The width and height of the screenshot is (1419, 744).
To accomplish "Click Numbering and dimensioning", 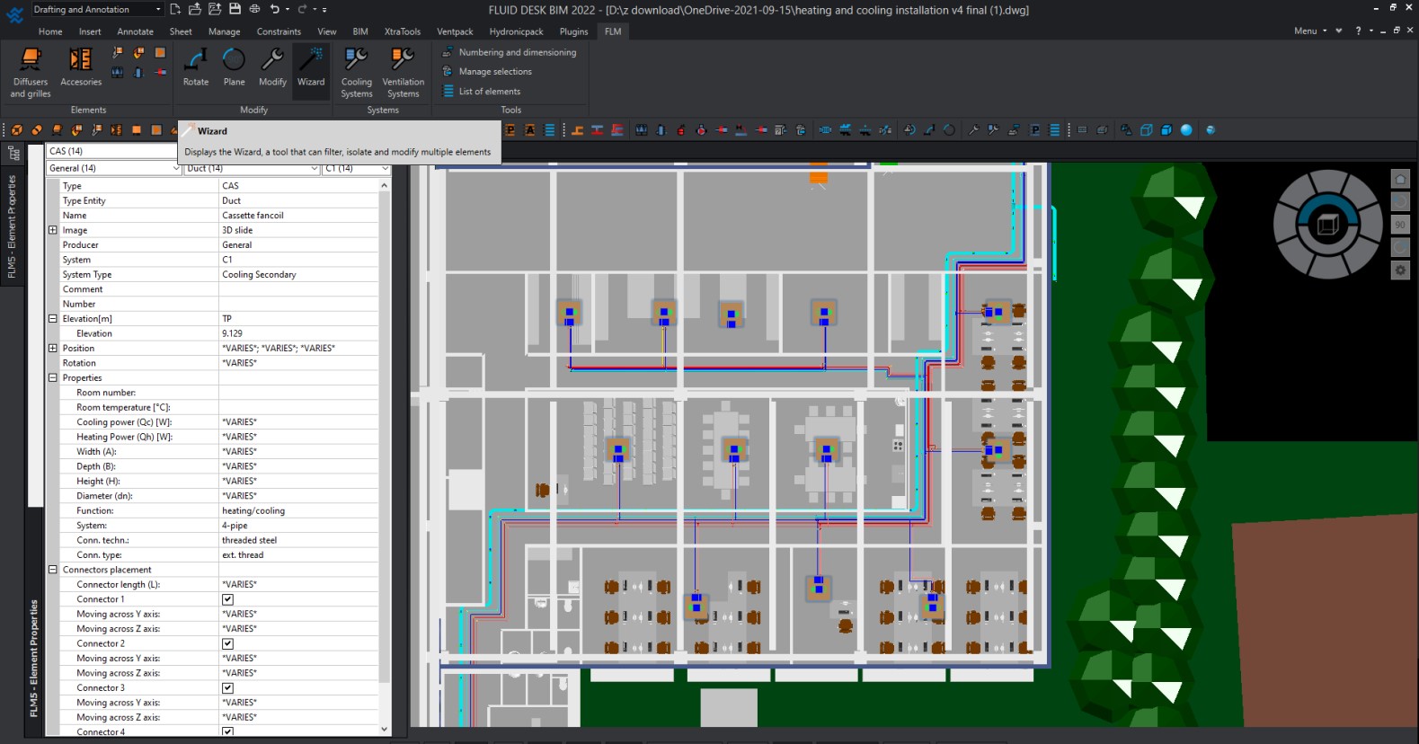I will (517, 52).
